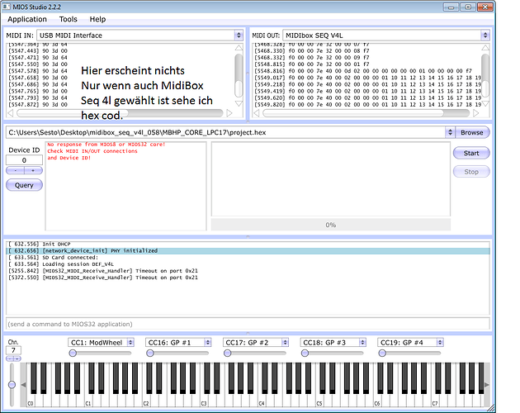Screen dimensions: 520x413
Task: Click the CC1: ModWheel slider knob
Action: (x=73, y=354)
